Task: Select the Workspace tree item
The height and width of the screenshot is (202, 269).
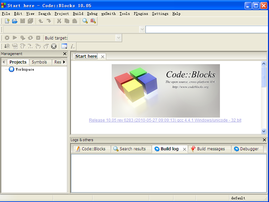Action: click(x=25, y=69)
